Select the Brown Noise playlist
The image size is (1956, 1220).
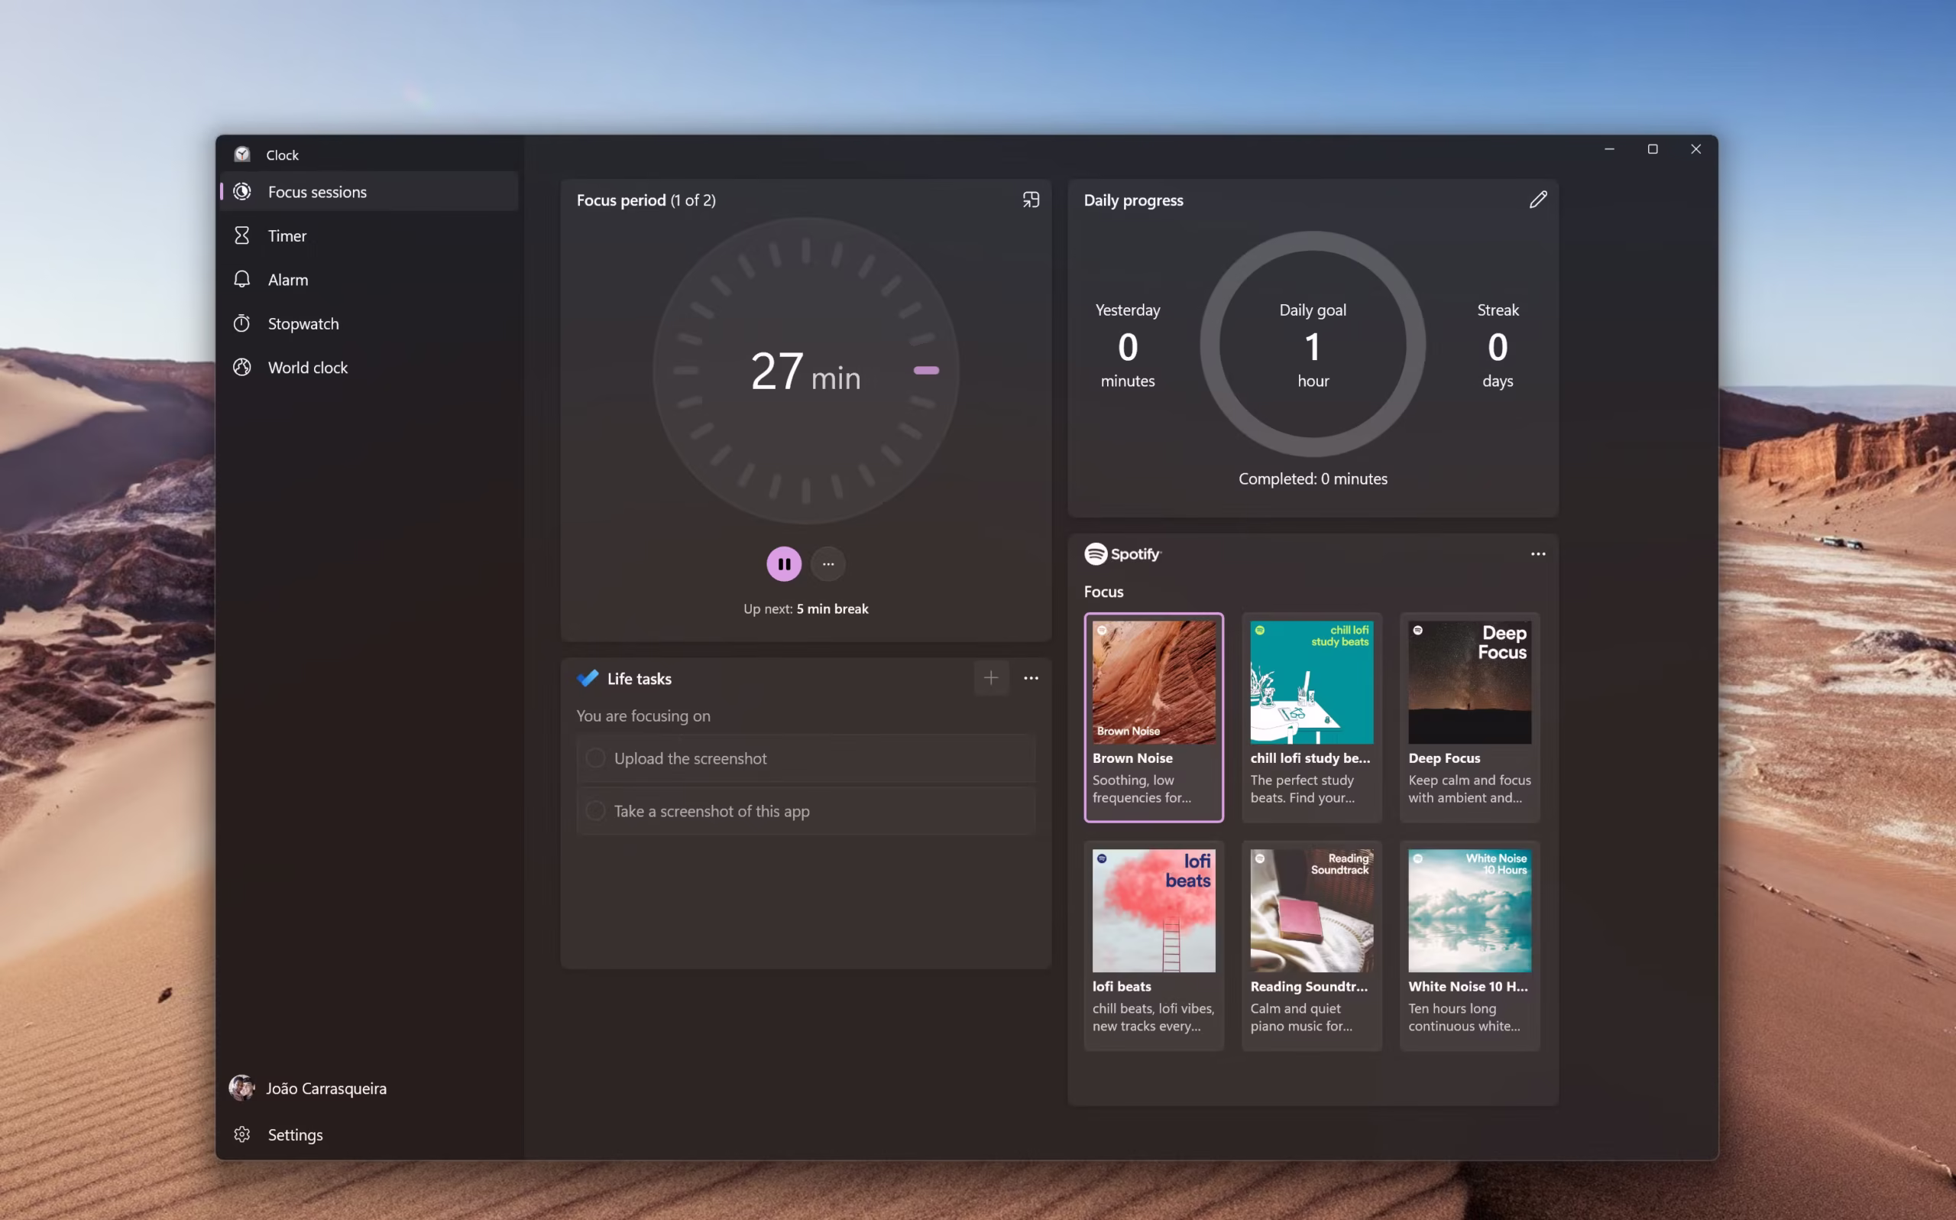pyautogui.click(x=1153, y=716)
